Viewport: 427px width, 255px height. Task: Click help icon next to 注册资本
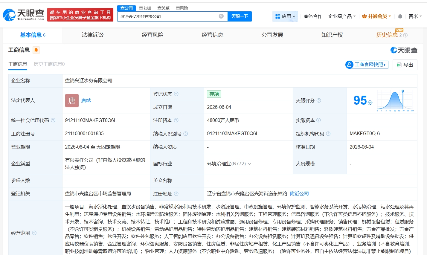tap(176, 120)
